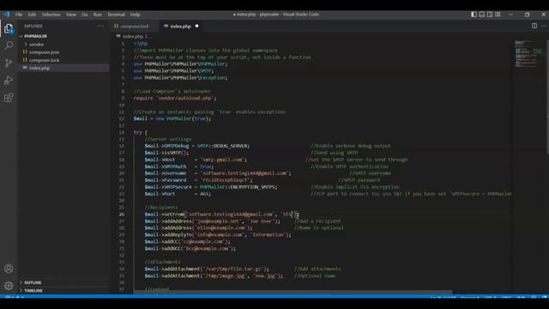Click the //Recipients comment
This screenshot has height=309, width=549.
point(161,208)
